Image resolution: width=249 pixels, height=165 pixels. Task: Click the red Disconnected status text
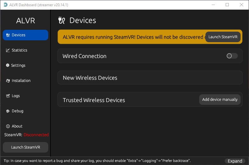(x=36, y=135)
